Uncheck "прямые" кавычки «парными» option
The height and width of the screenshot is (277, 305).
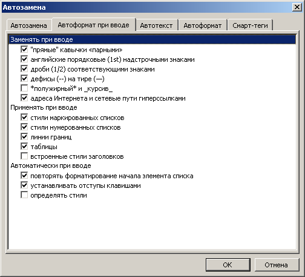pyautogui.click(x=24, y=49)
